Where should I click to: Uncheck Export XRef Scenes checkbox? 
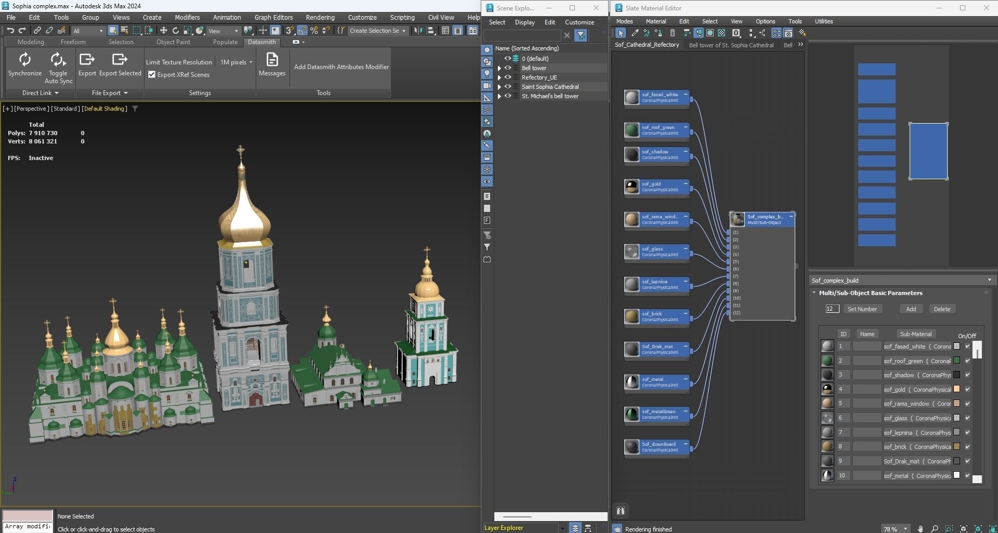(x=152, y=75)
